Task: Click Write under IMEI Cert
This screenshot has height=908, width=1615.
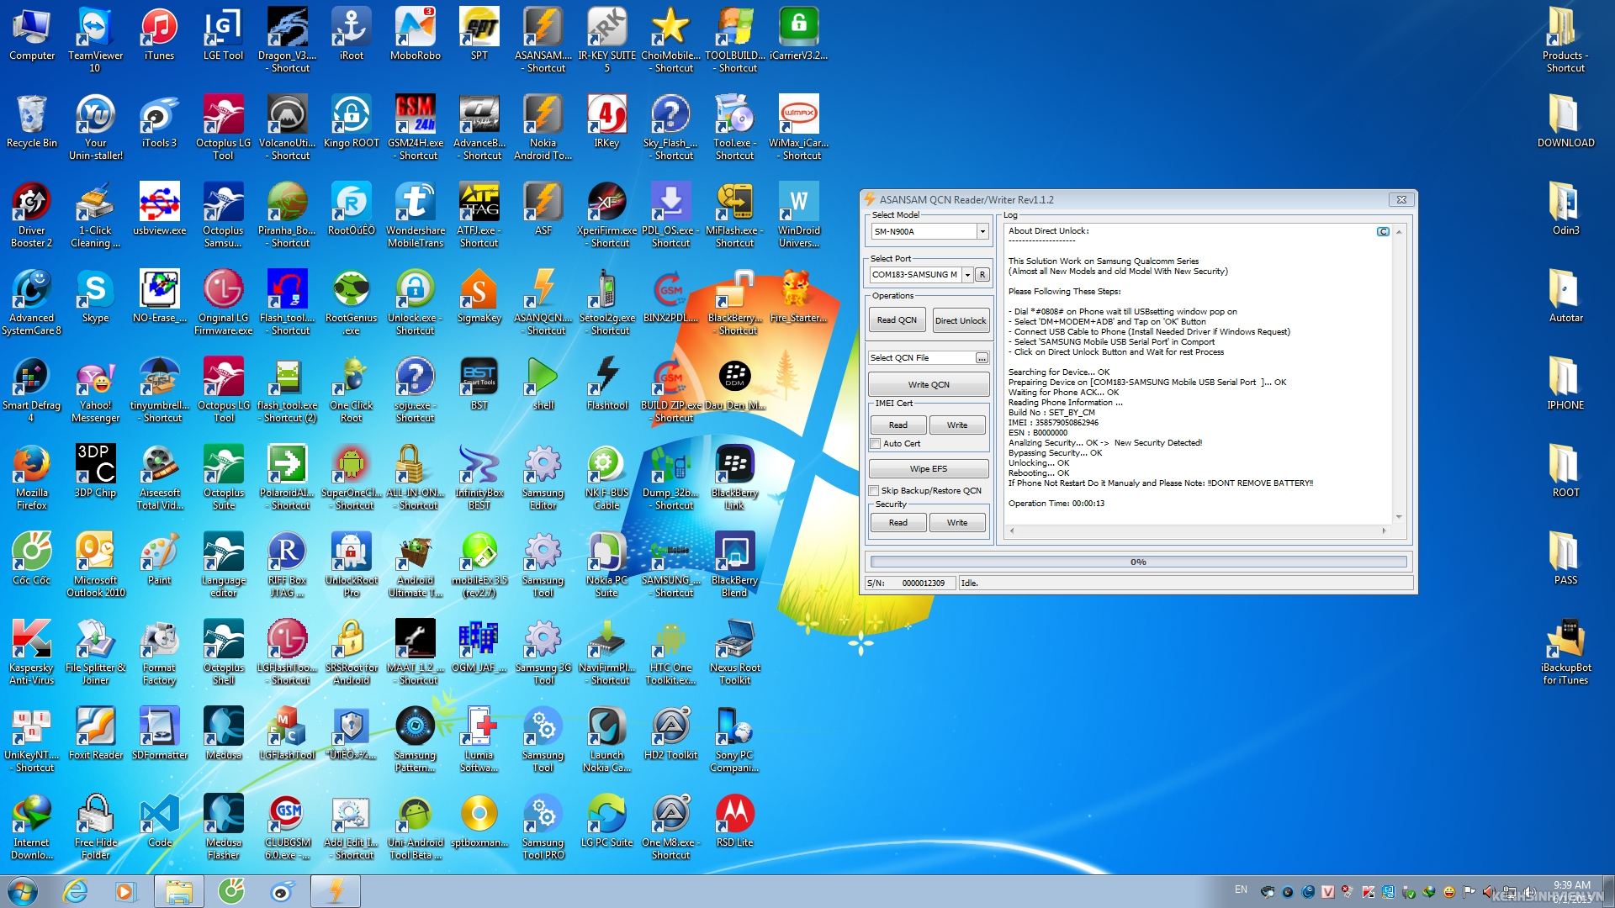Action: point(957,425)
